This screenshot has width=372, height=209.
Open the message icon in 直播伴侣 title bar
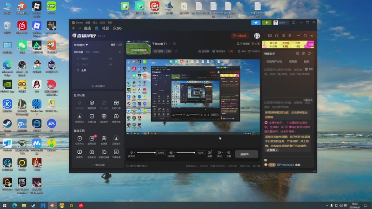[270, 36]
